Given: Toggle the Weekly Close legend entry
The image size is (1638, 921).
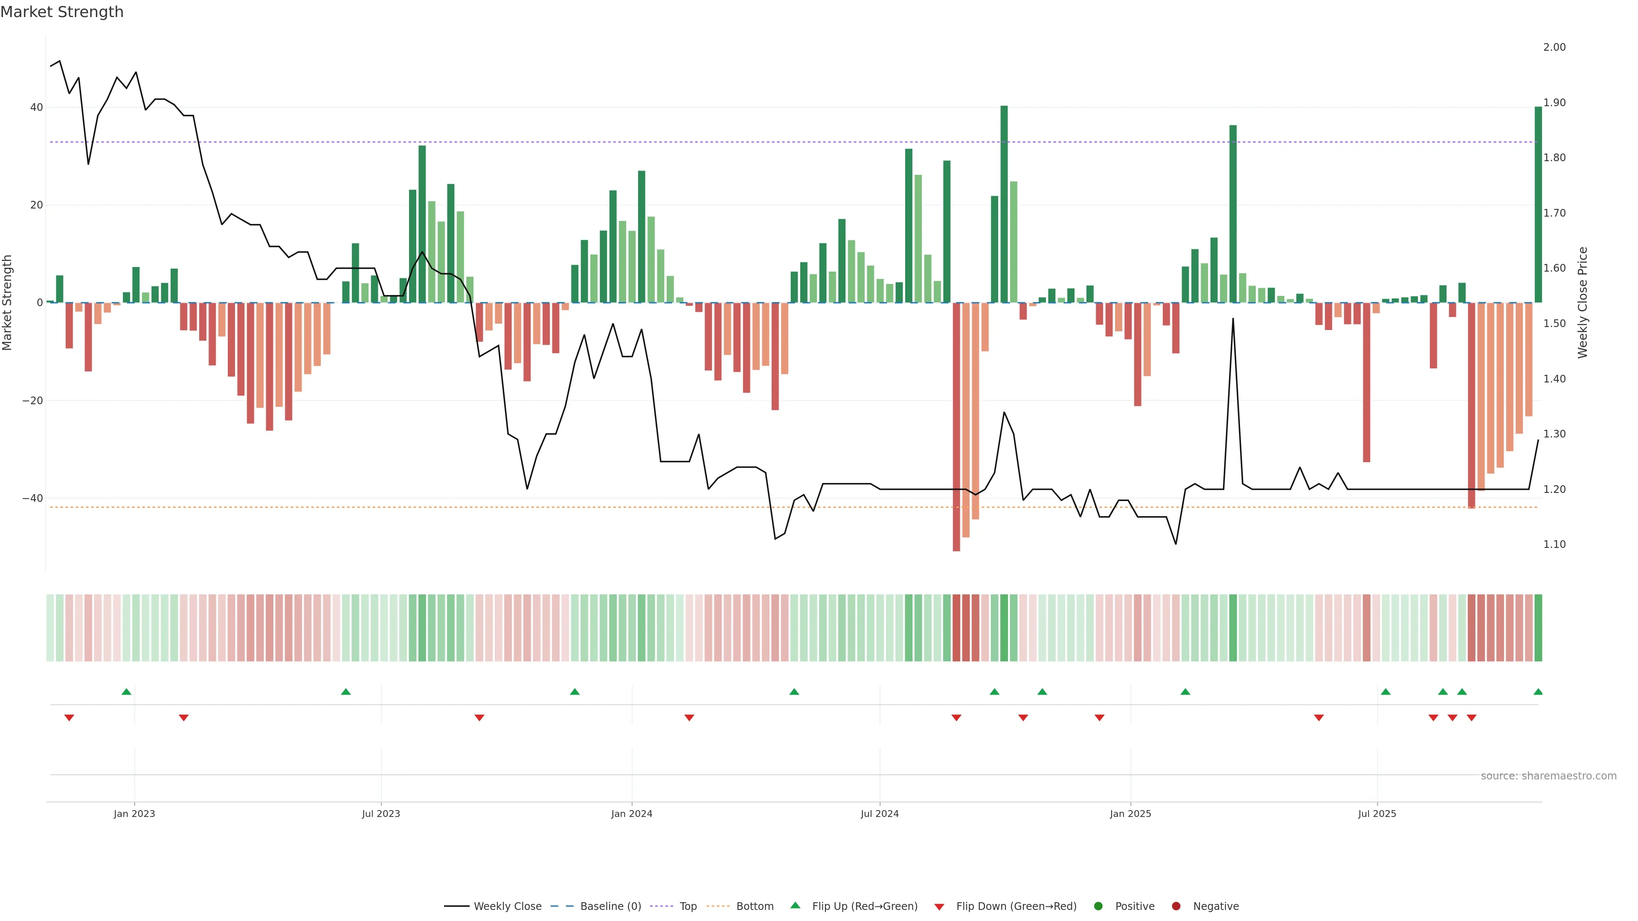Looking at the screenshot, I should 507,906.
